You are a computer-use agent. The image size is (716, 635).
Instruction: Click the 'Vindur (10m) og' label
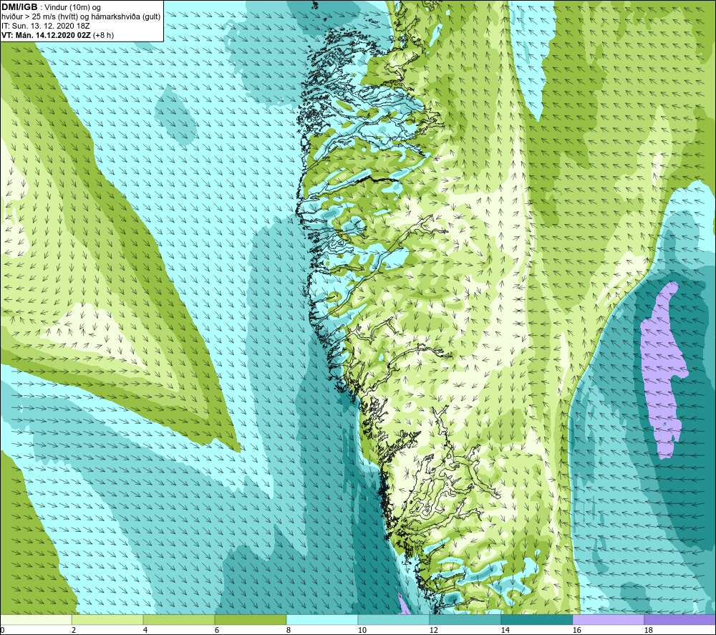click(x=72, y=8)
